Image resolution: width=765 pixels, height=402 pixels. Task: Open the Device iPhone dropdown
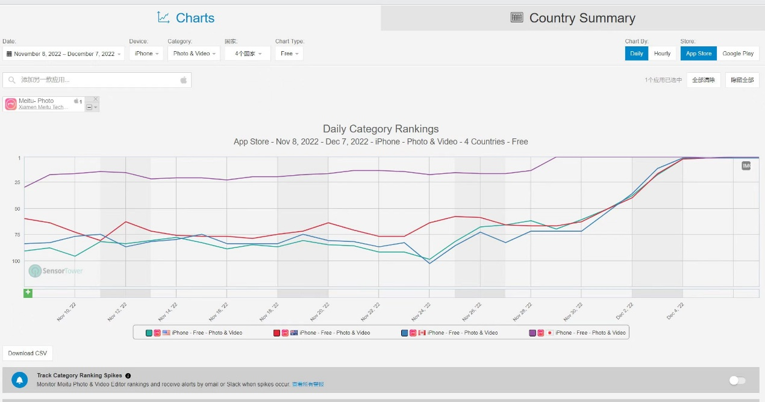[x=146, y=54]
